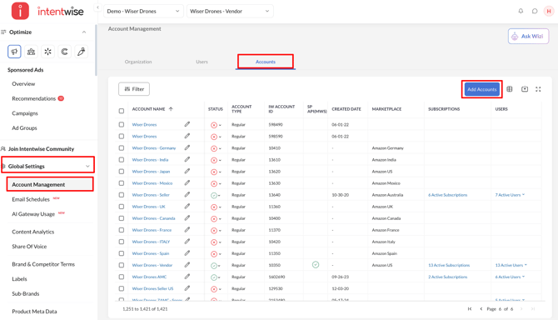Select the rocket icon in Optimize
The width and height of the screenshot is (558, 320).
point(81,52)
